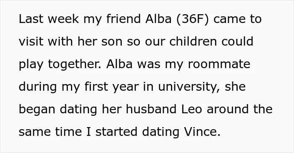Click the word "husband"

pos(151,109)
